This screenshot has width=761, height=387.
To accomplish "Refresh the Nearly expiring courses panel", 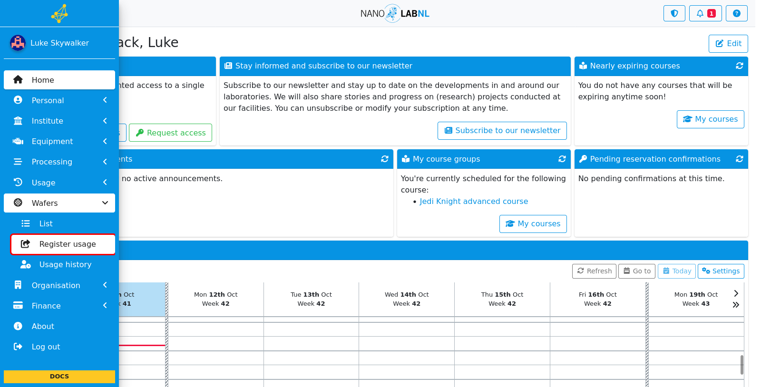I will [739, 66].
